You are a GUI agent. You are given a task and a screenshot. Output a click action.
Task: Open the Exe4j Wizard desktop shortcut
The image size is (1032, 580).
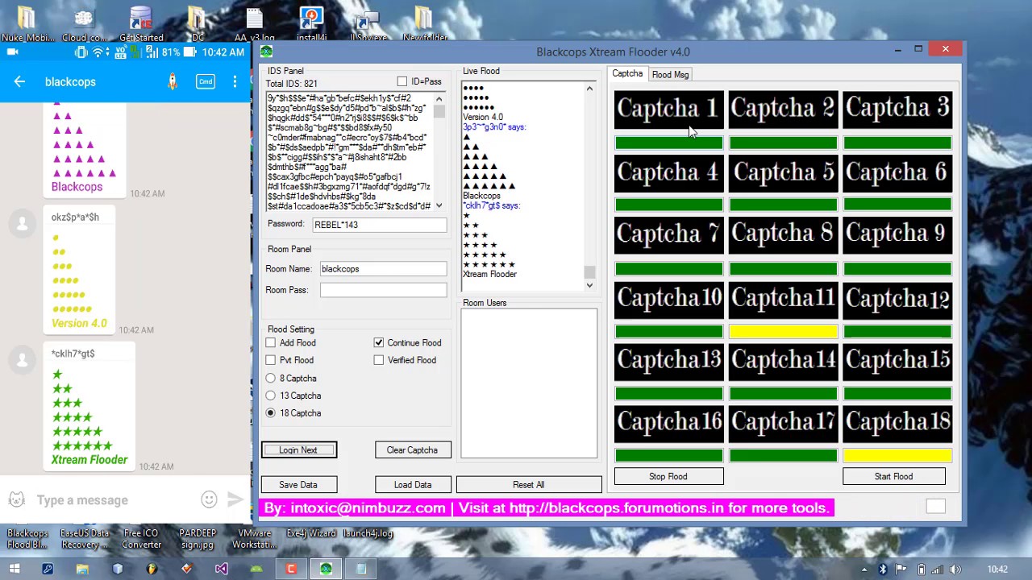point(311,533)
